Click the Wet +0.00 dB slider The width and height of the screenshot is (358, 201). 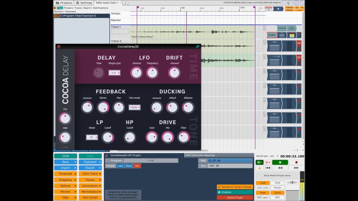[230, 161]
